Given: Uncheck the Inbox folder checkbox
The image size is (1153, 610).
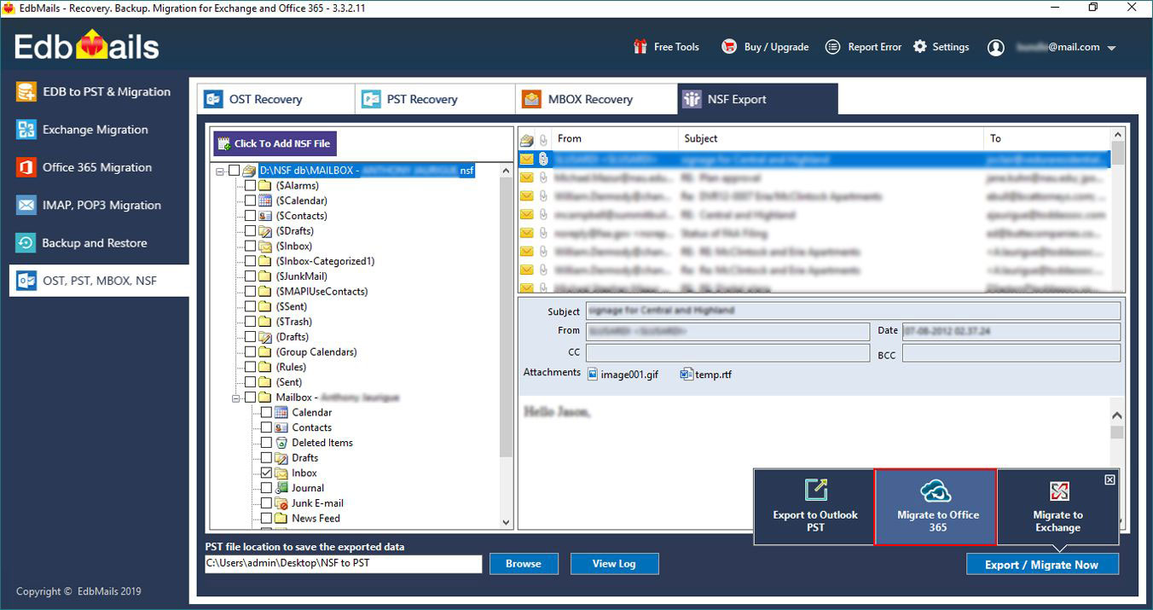Looking at the screenshot, I should coord(266,473).
